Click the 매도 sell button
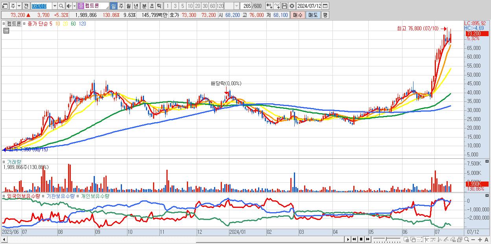This screenshot has width=491, height=244. (313, 15)
